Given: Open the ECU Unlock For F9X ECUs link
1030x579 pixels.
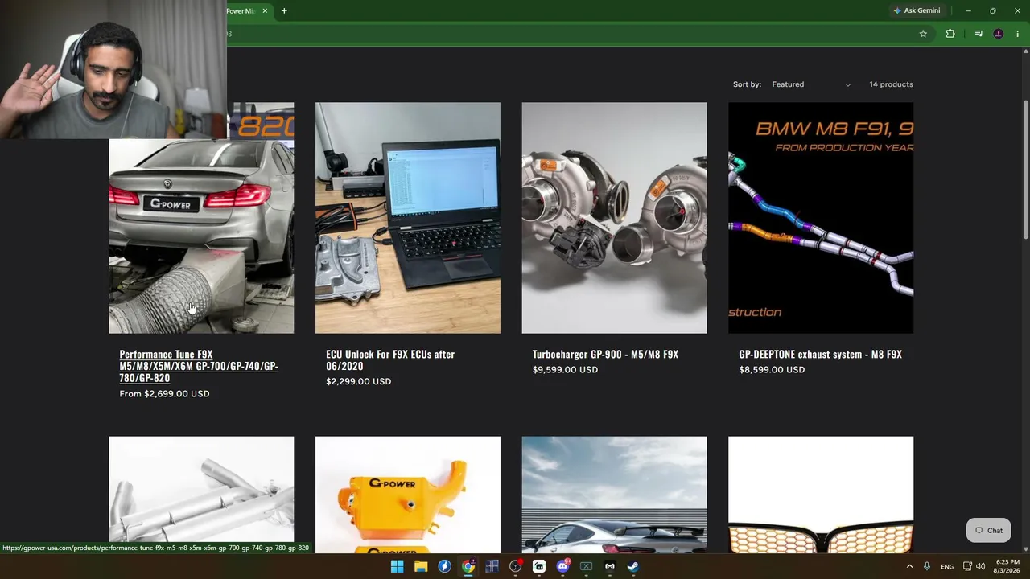Looking at the screenshot, I should [390, 359].
